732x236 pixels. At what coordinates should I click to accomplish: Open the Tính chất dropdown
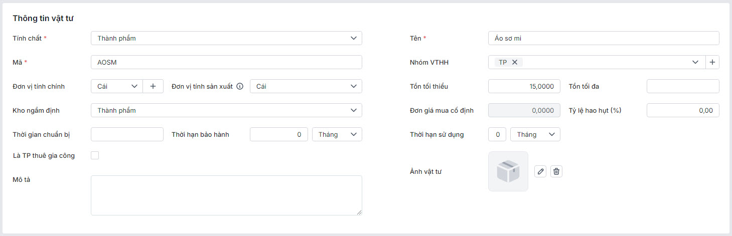pos(226,38)
